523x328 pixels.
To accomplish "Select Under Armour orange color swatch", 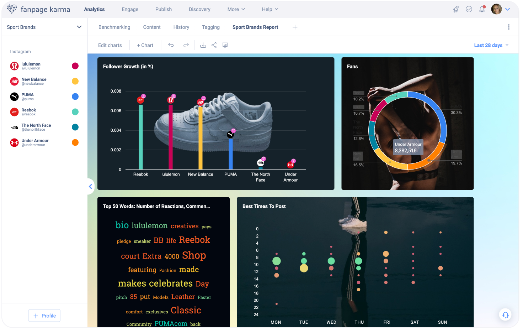I will pos(75,142).
